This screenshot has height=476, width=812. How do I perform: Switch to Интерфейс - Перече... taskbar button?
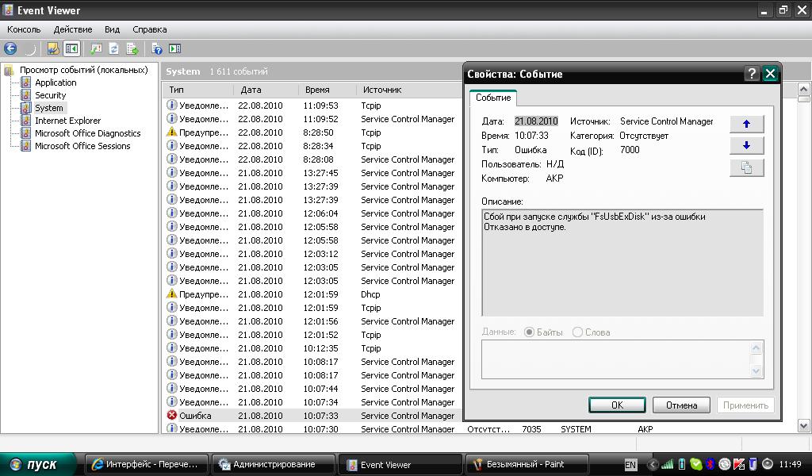[x=147, y=465]
